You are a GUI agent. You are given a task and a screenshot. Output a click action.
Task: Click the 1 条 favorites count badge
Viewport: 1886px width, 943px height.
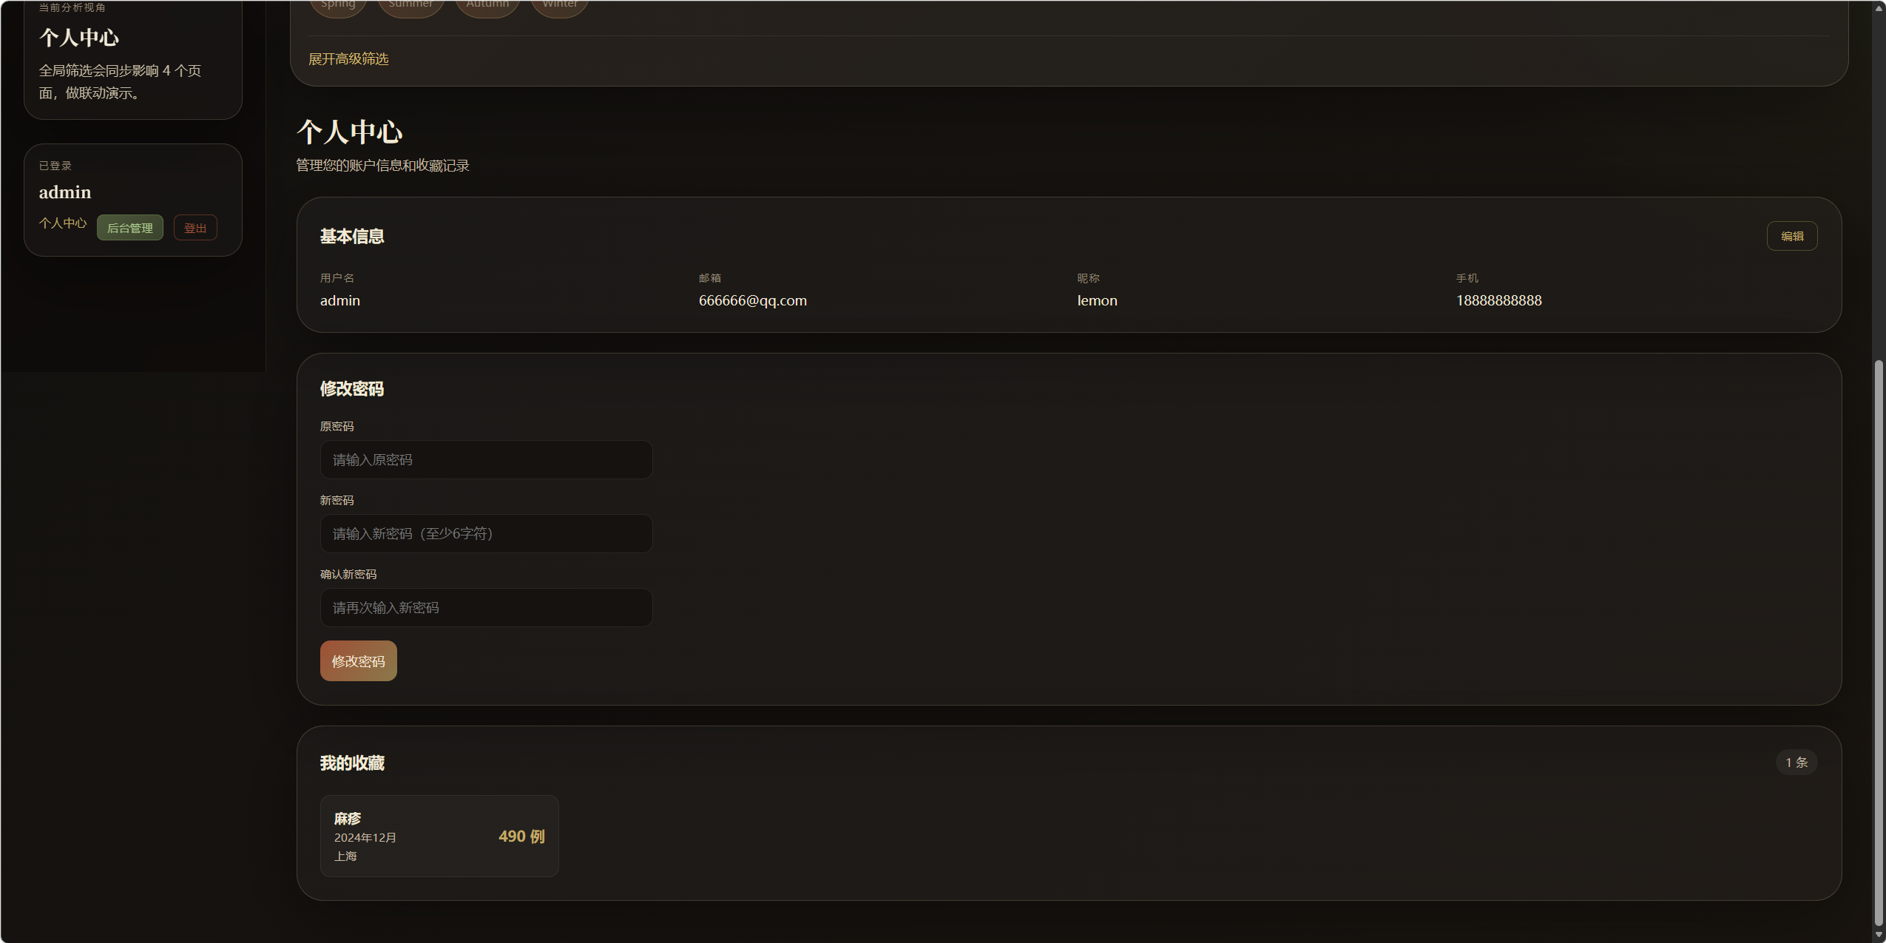(x=1796, y=763)
